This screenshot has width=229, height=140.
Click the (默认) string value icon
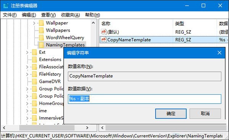point(103,32)
